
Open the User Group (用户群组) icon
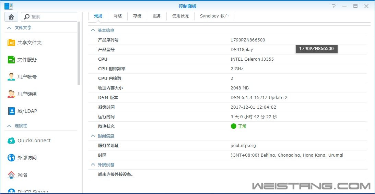[11, 94]
